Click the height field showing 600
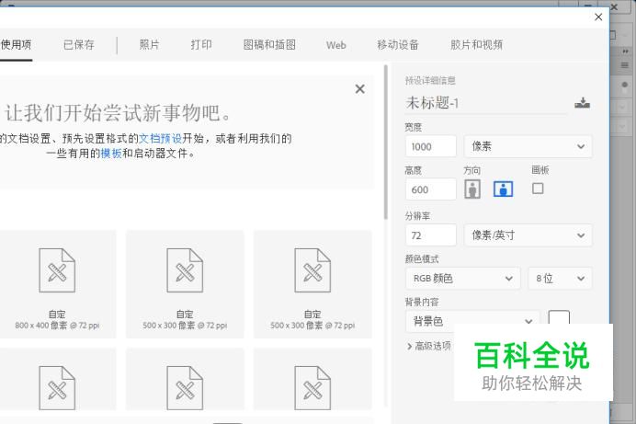Image resolution: width=636 pixels, height=424 pixels. pos(431,189)
